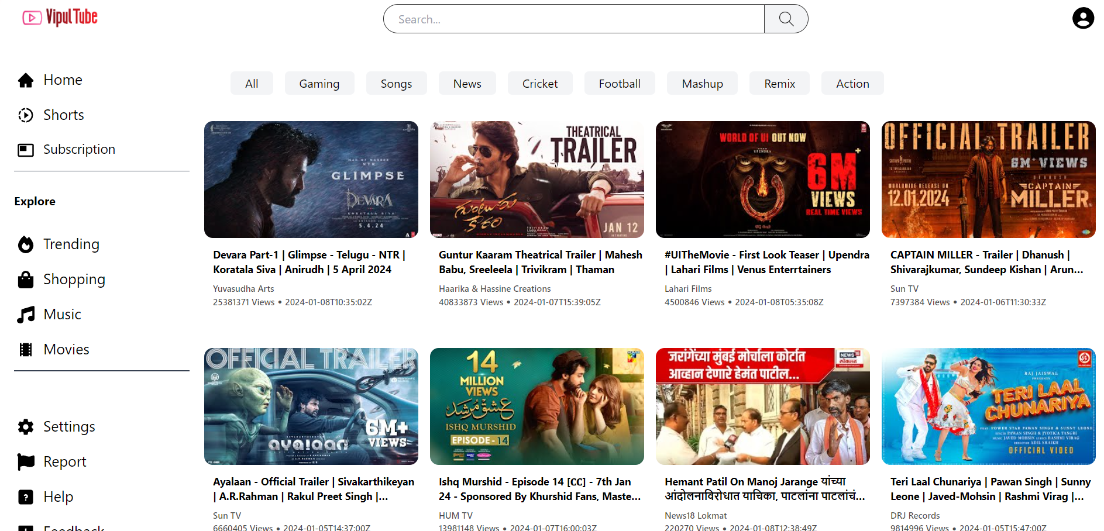
Task: Open the UI The Movie teaser thumbnail
Action: click(x=763, y=180)
